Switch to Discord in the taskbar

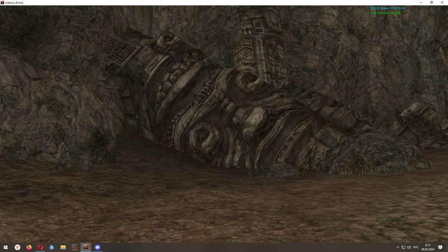(x=97, y=247)
